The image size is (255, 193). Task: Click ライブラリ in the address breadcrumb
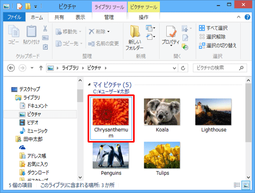[x=70, y=68]
